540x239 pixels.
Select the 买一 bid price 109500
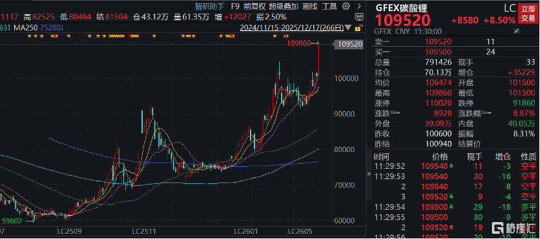click(x=437, y=52)
